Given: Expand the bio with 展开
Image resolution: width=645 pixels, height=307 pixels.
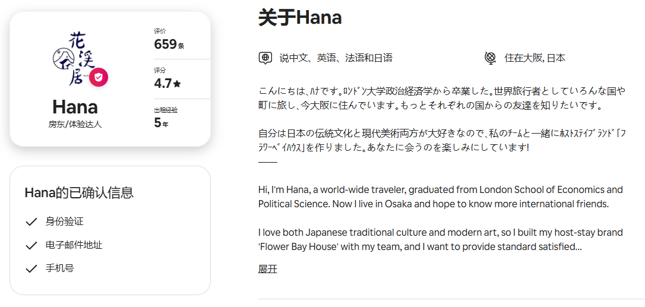Looking at the screenshot, I should tap(268, 269).
